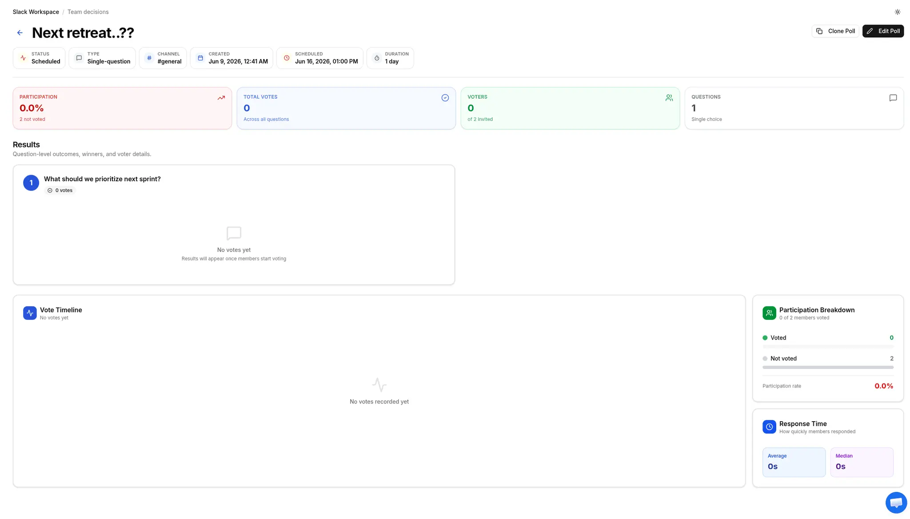The height and width of the screenshot is (519, 910).
Task: Open the chat support bubble
Action: pos(896,503)
